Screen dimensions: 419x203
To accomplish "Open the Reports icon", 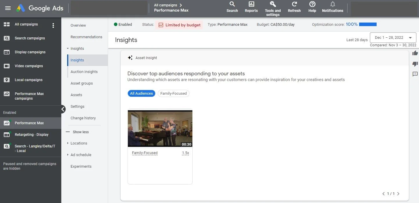I will point(251,7).
